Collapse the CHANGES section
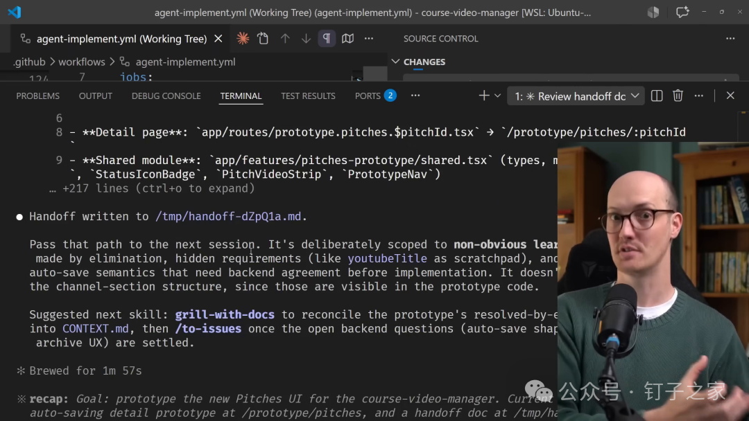749x421 pixels. point(395,62)
